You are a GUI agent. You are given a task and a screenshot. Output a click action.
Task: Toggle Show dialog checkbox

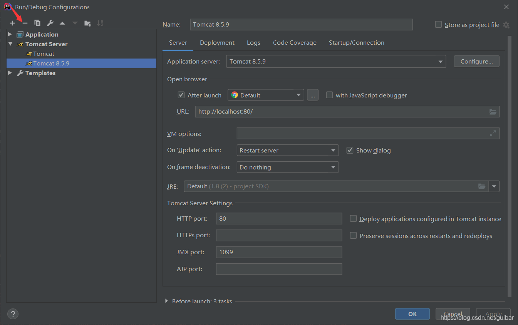click(350, 150)
